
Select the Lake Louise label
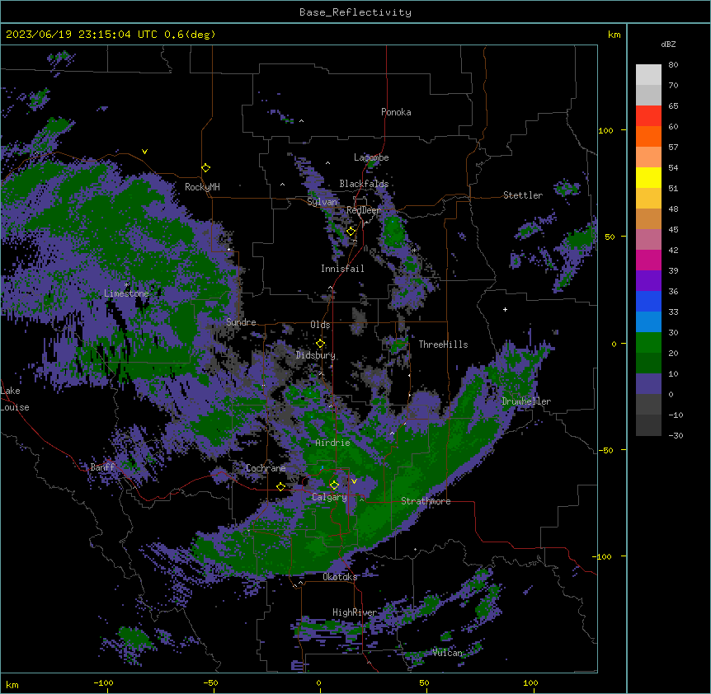[15, 399]
